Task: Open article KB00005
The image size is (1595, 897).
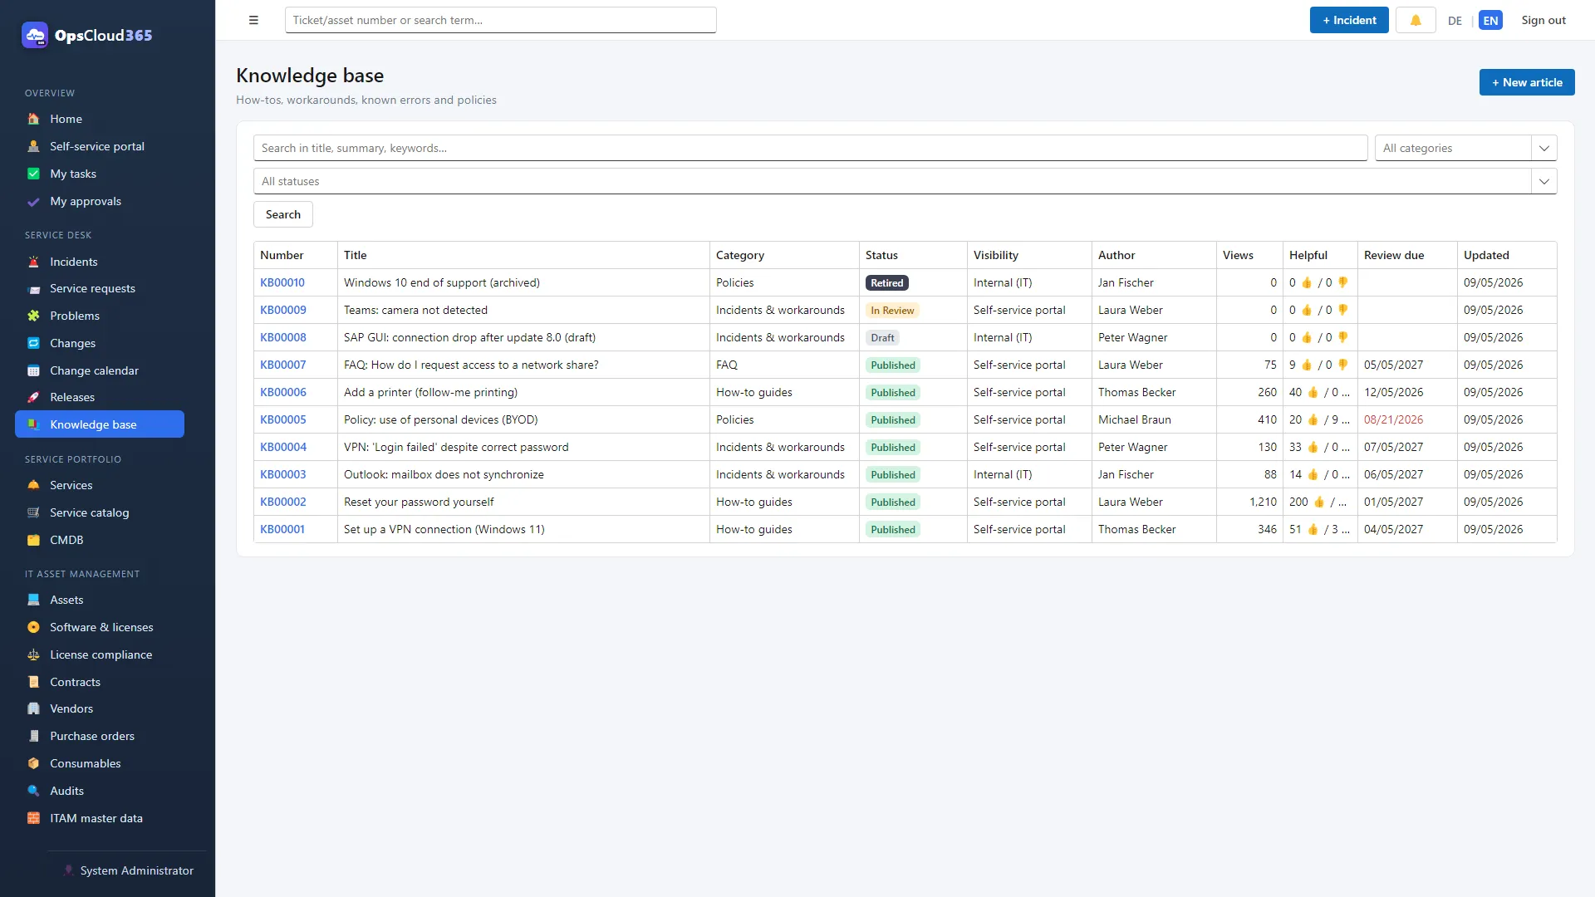Action: 283,419
